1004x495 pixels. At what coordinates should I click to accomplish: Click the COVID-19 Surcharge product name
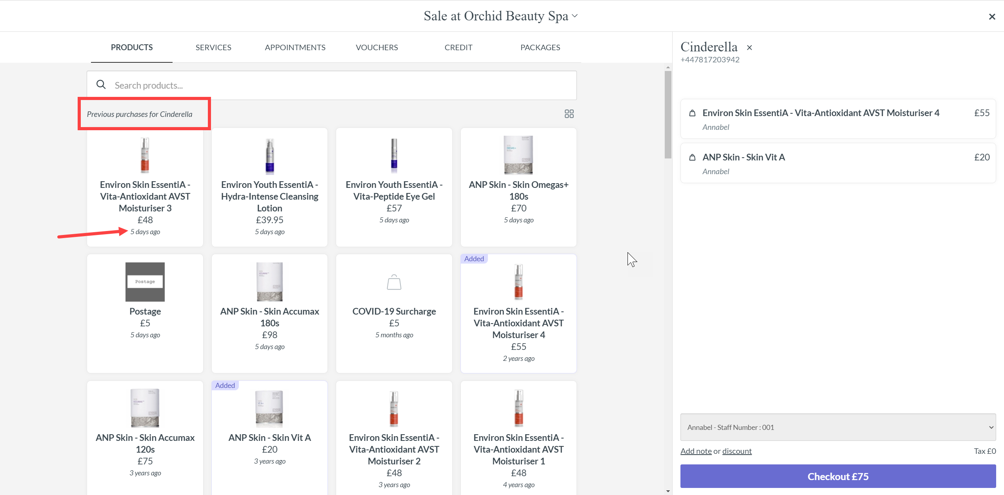394,311
